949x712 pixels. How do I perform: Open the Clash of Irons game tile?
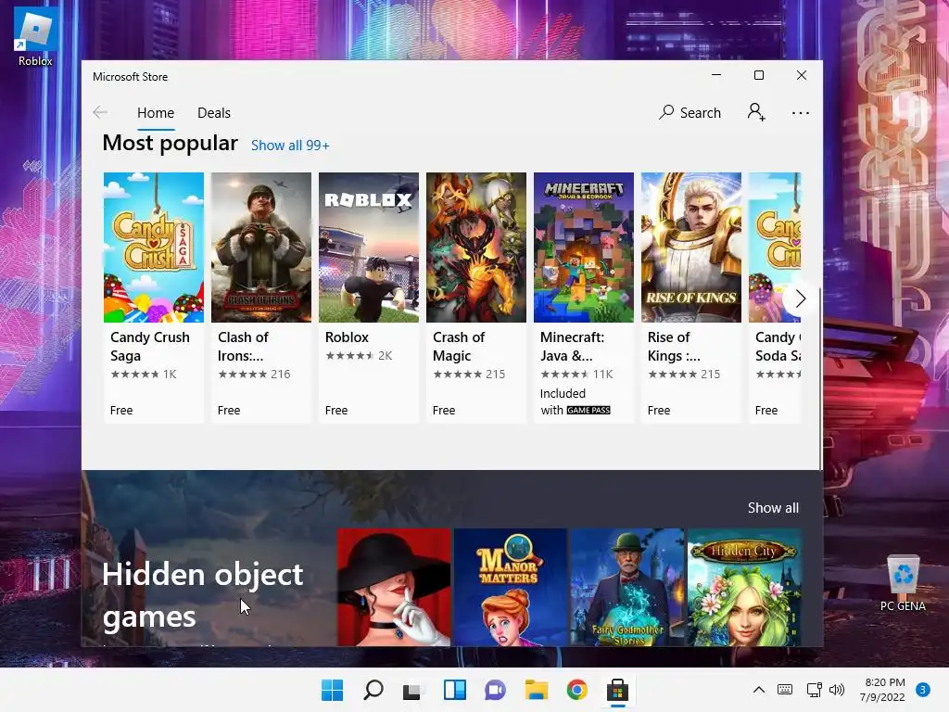click(x=260, y=297)
